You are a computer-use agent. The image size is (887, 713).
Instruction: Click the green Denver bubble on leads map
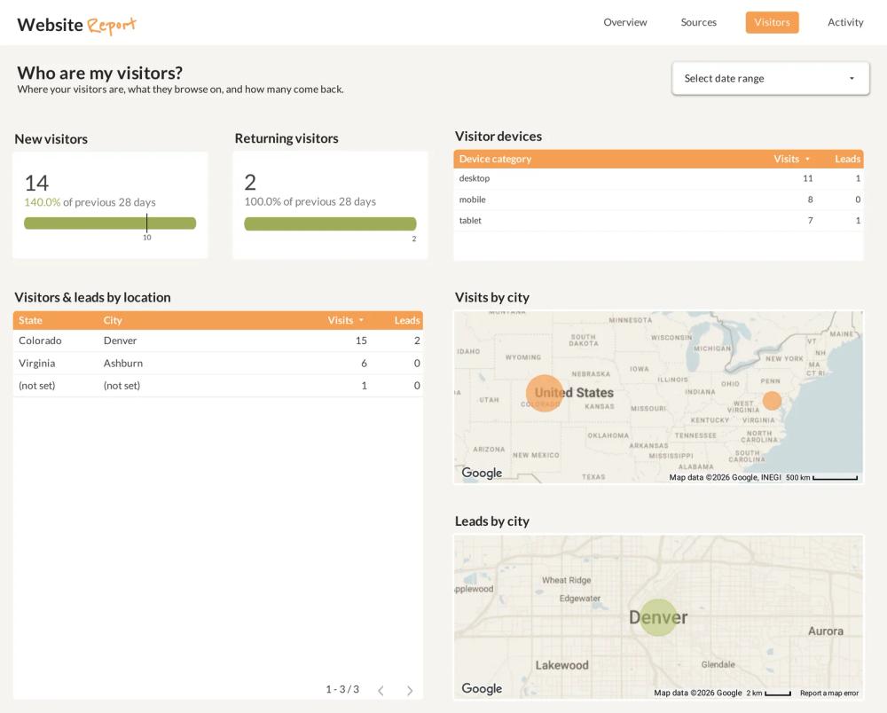[x=656, y=617]
